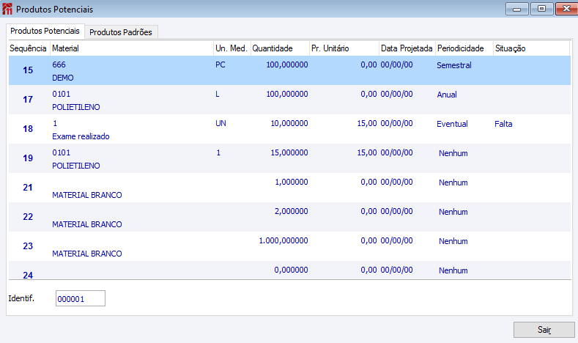Click the Periodicidade column header
The height and width of the screenshot is (343, 578).
(x=464, y=48)
